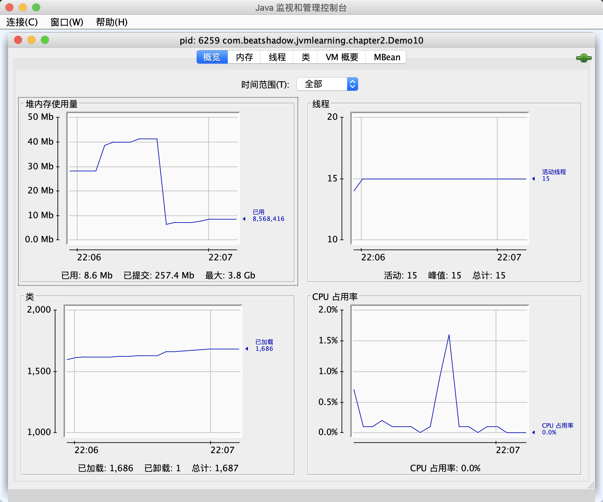
Task: Switch to the 内存 tab
Action: point(244,57)
